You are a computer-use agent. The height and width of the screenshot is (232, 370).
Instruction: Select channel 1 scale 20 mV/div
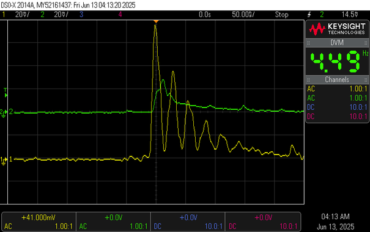22,15
